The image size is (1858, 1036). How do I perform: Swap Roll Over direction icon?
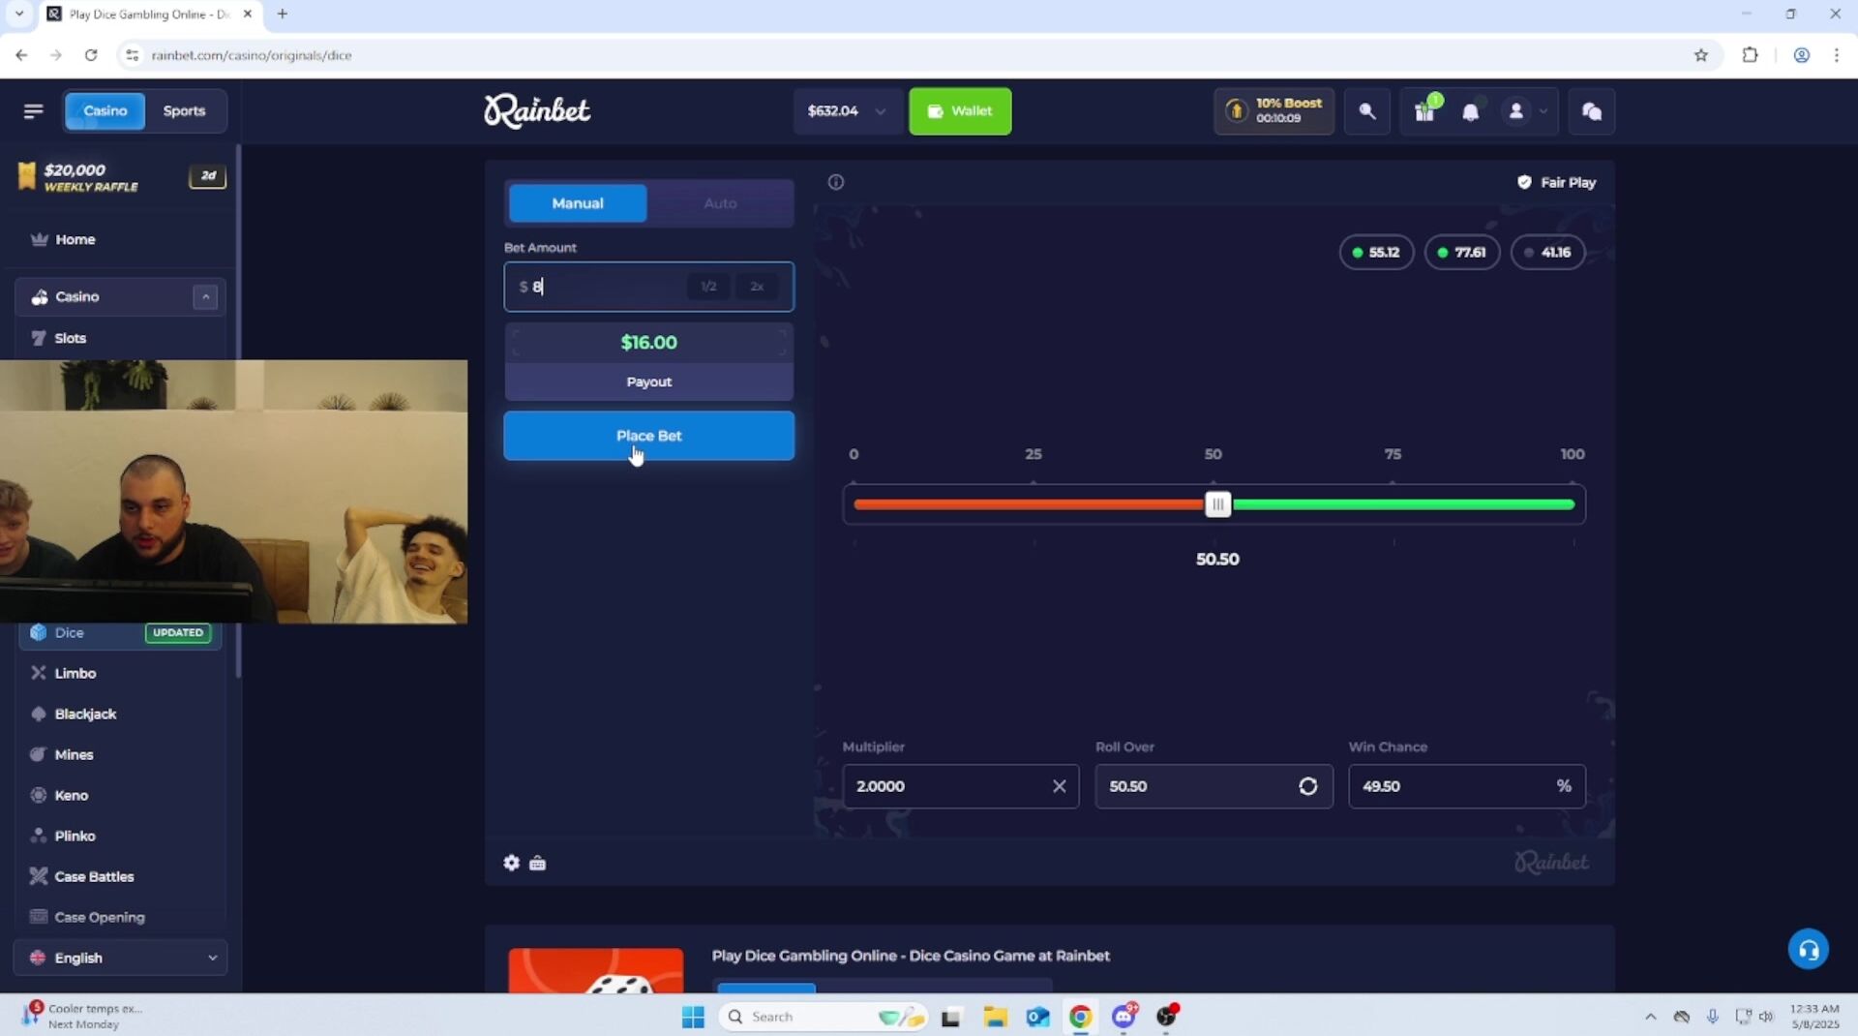pyautogui.click(x=1307, y=786)
